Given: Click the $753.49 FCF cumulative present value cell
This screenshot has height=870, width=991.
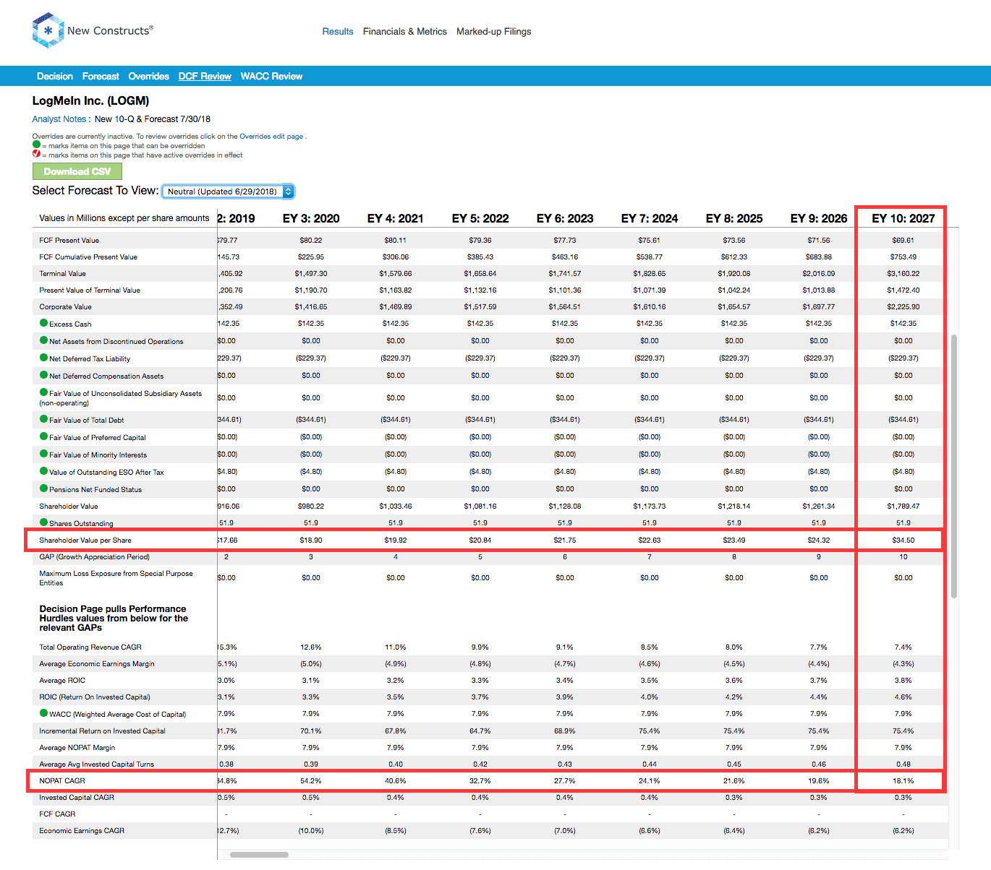Looking at the screenshot, I should pyautogui.click(x=903, y=257).
